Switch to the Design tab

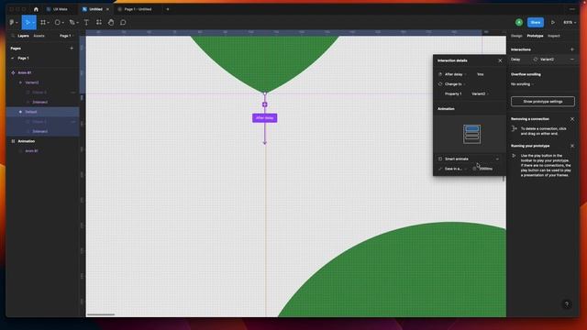(x=516, y=36)
